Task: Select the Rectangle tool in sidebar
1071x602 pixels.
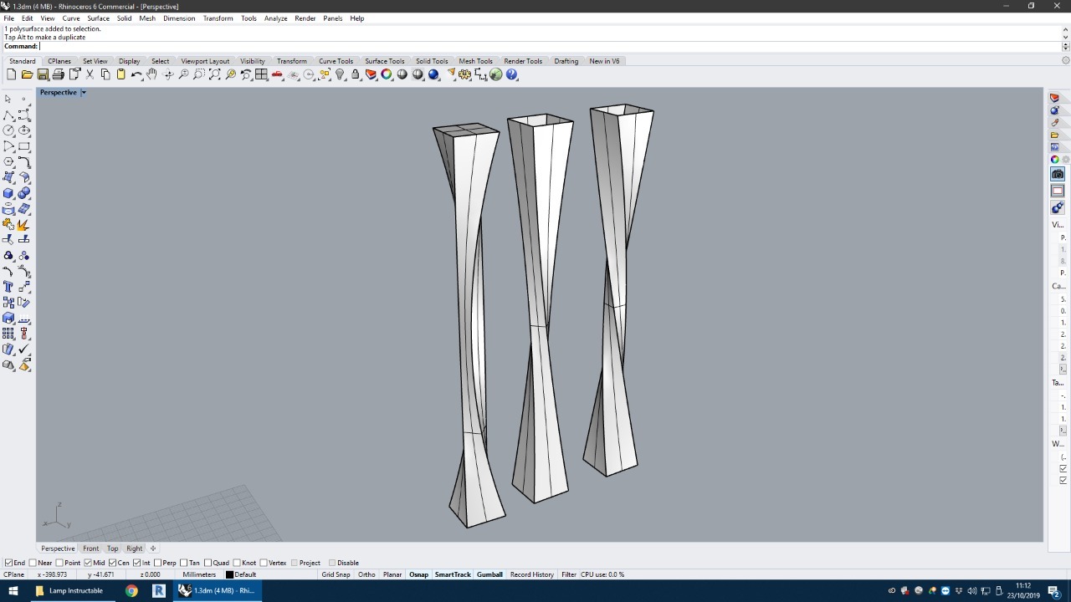Action: point(24,146)
